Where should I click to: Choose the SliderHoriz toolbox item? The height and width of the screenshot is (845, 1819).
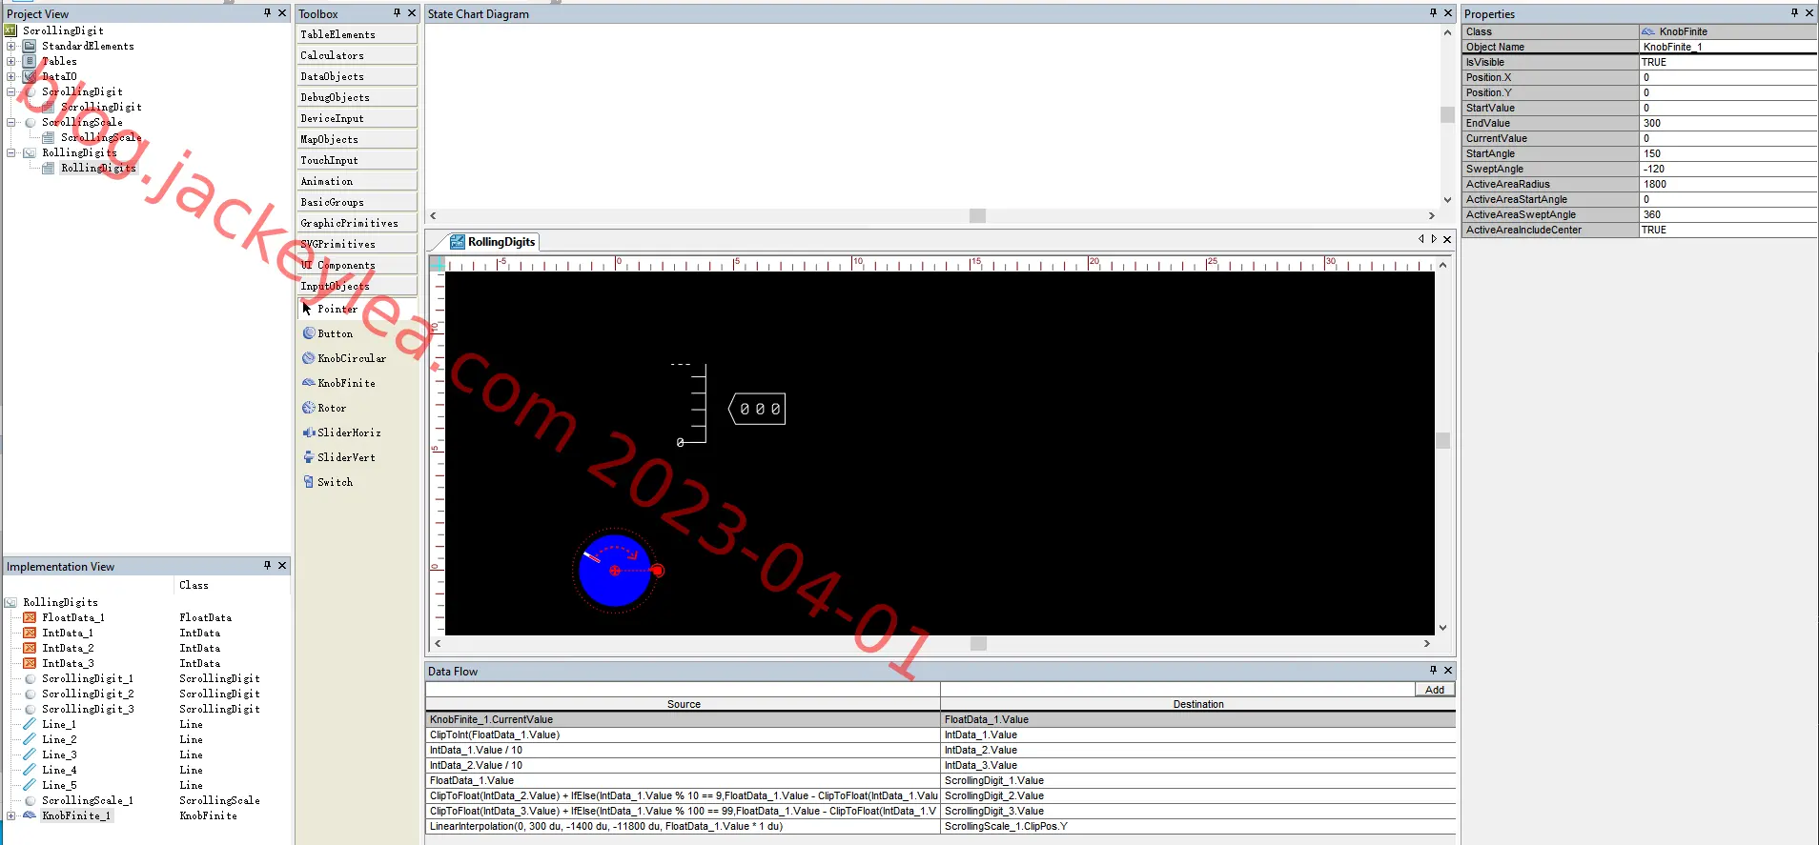click(341, 433)
